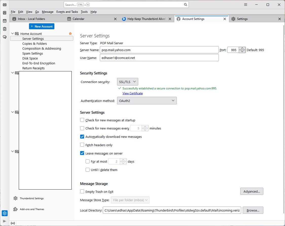Open the Connection security SSL/TLS dropdown
The image size is (285, 226).
point(127,82)
